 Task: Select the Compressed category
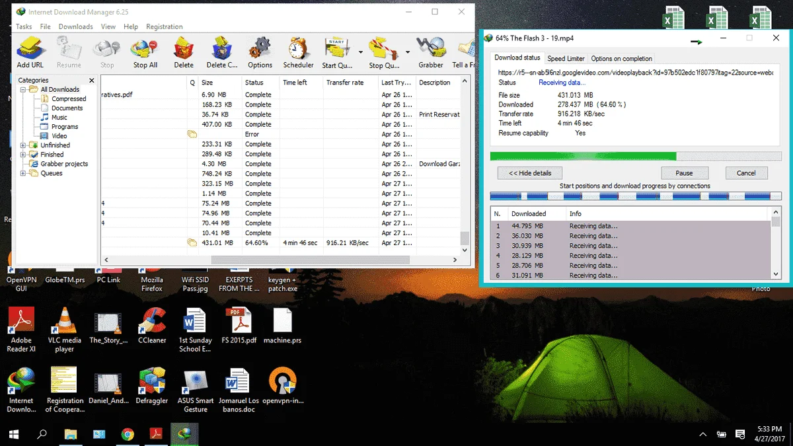pos(63,99)
